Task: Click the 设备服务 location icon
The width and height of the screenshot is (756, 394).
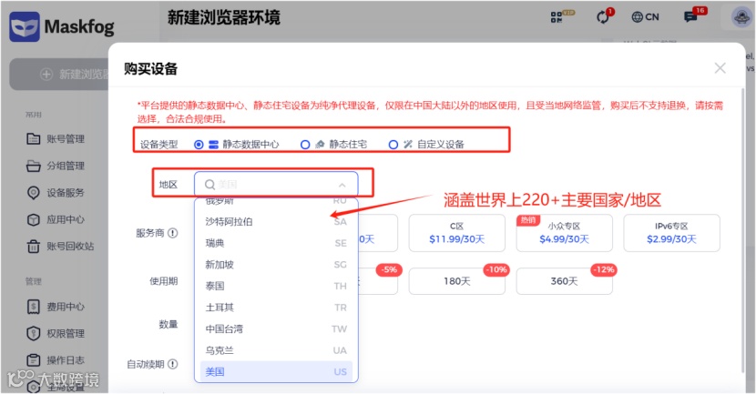Action: [x=34, y=193]
